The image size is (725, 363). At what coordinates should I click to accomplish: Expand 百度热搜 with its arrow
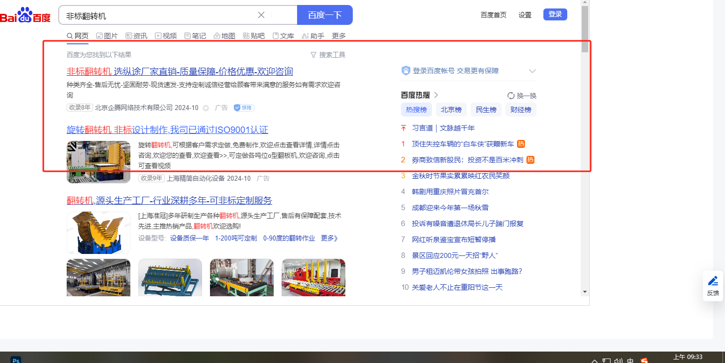pyautogui.click(x=436, y=95)
